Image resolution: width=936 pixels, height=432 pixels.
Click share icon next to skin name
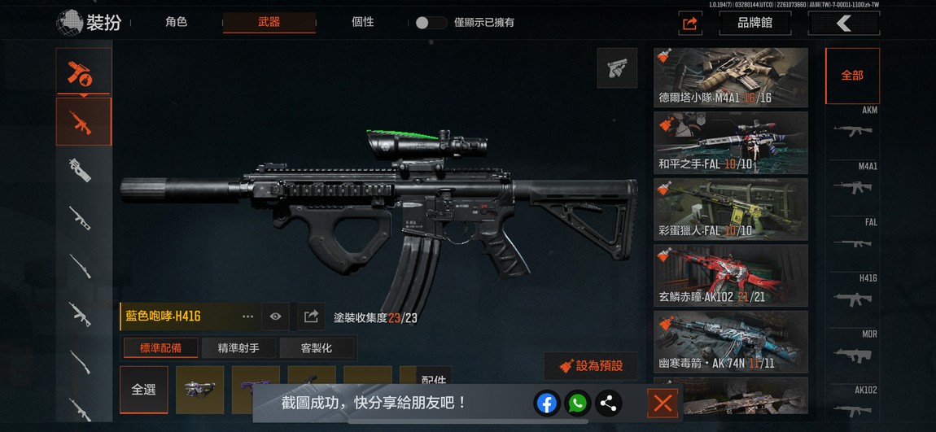pos(311,316)
